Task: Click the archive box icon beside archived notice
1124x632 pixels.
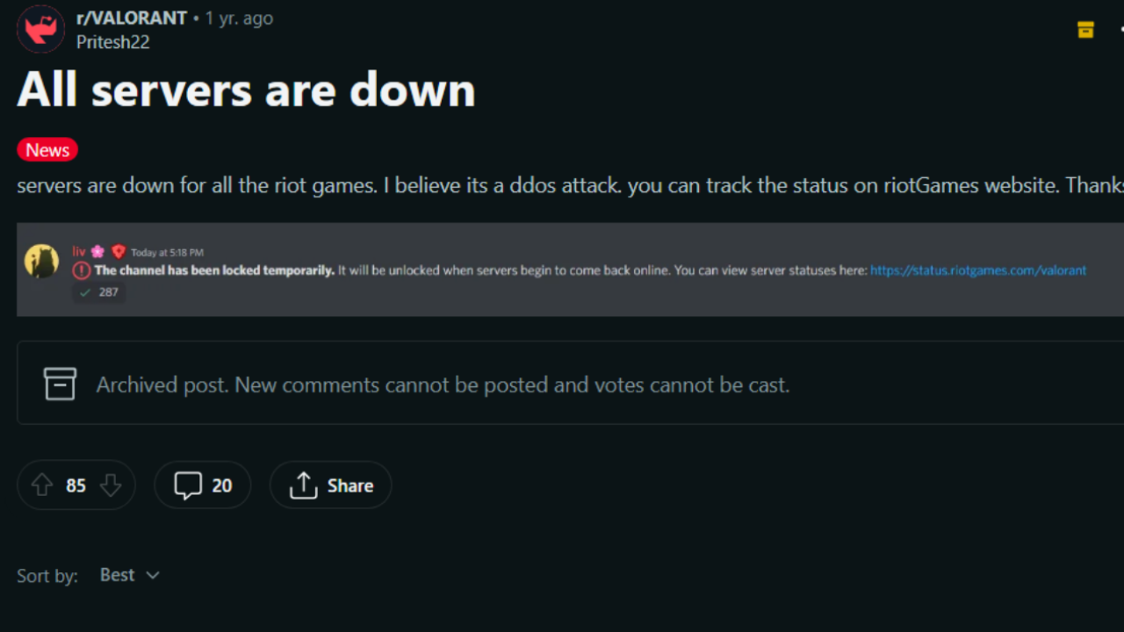Action: point(60,384)
